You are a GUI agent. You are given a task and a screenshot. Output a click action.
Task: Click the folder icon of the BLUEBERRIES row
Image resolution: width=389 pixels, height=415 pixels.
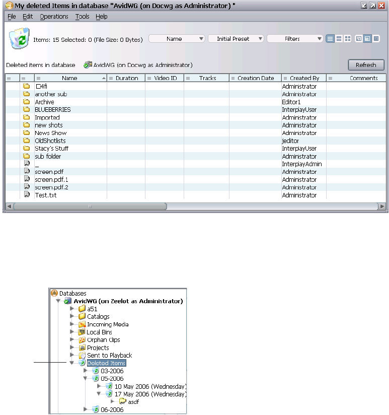pos(27,109)
